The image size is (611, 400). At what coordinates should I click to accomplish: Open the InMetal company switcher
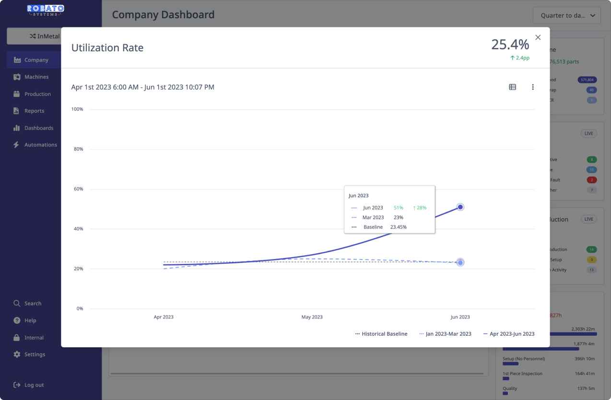point(34,36)
